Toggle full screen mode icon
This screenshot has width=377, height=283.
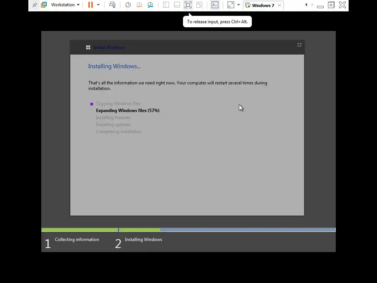188,5
